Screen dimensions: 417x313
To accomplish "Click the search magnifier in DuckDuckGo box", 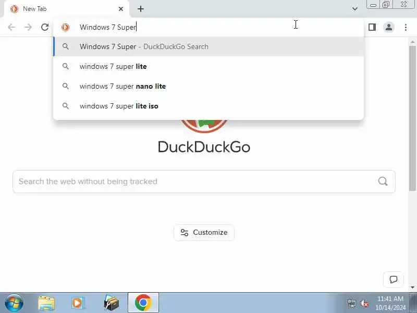I will tap(383, 181).
